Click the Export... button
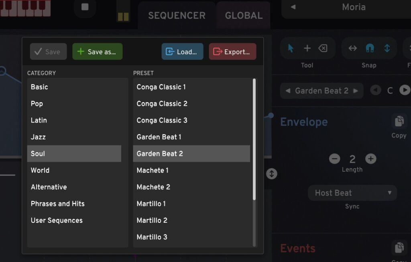 (x=232, y=52)
